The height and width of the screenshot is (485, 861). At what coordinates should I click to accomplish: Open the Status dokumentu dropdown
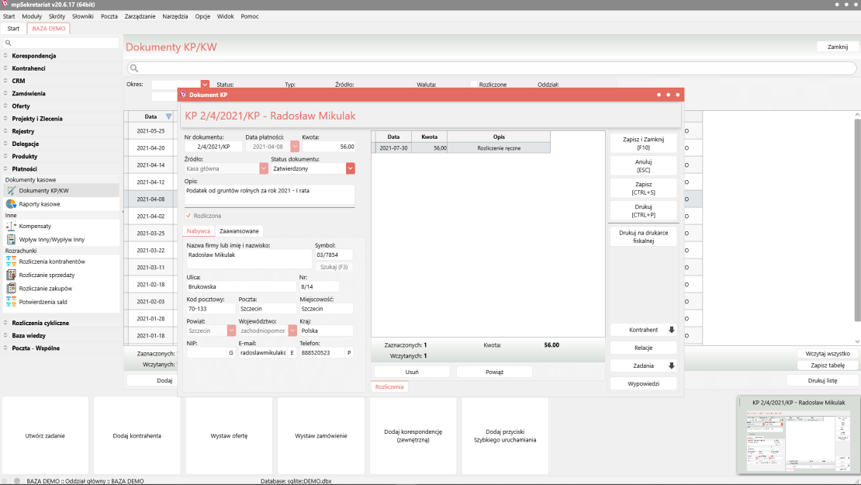[x=351, y=168]
